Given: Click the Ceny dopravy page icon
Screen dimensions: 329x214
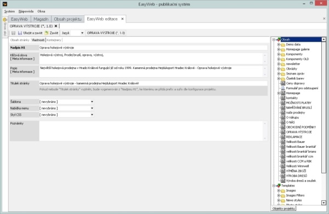Looking at the screenshot, I should point(283,83).
